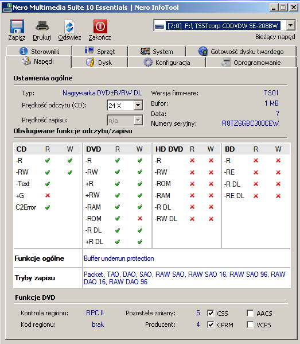Click the region code value brak
300x344 pixels.
(98, 324)
